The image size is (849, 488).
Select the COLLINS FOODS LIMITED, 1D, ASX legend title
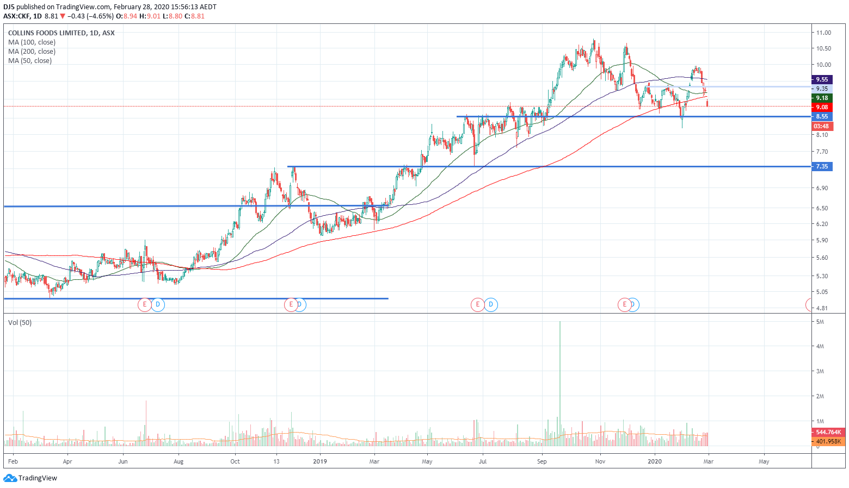click(61, 33)
